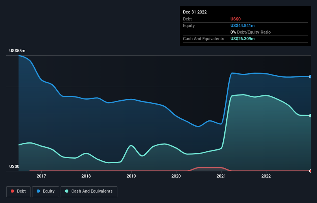This screenshot has width=317, height=203.
Task: Click the Debt row label in tooltip
Action: pos(187,19)
